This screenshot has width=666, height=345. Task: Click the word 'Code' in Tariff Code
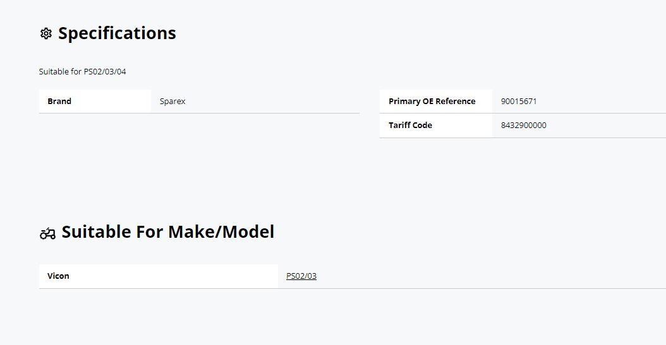422,126
